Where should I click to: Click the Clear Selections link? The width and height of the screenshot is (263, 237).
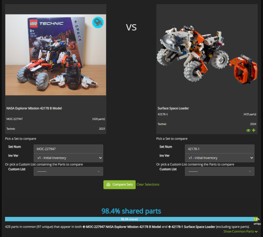point(148,185)
